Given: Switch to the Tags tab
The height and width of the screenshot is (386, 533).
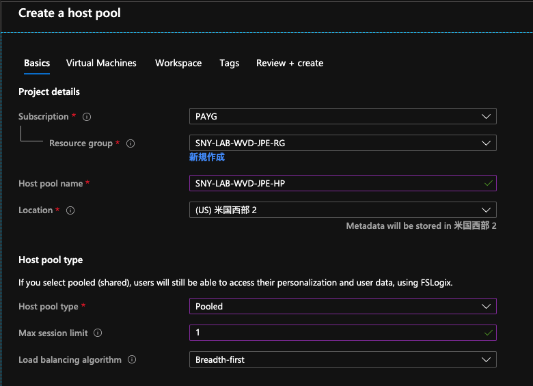Looking at the screenshot, I should tap(230, 64).
